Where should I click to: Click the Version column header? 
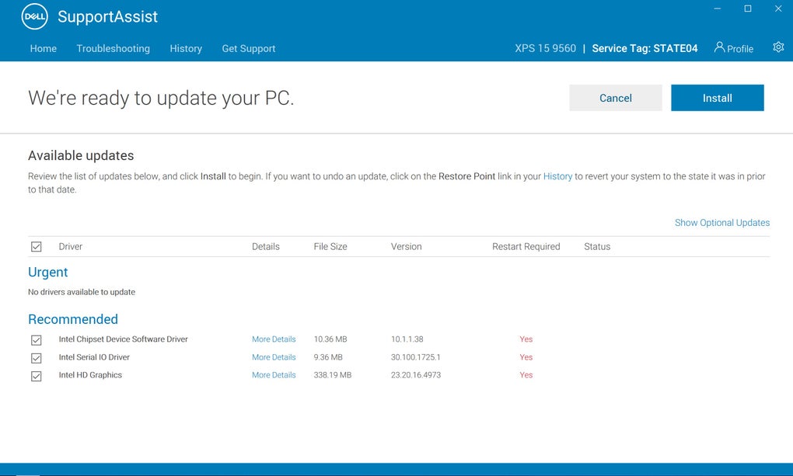point(406,247)
